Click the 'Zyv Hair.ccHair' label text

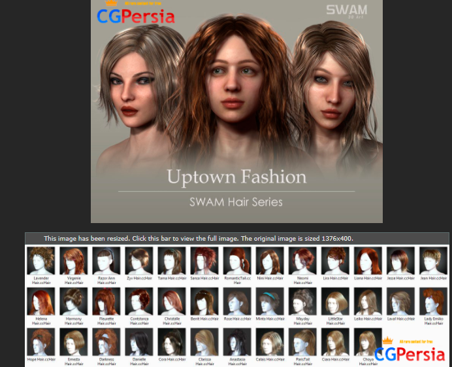(139, 278)
